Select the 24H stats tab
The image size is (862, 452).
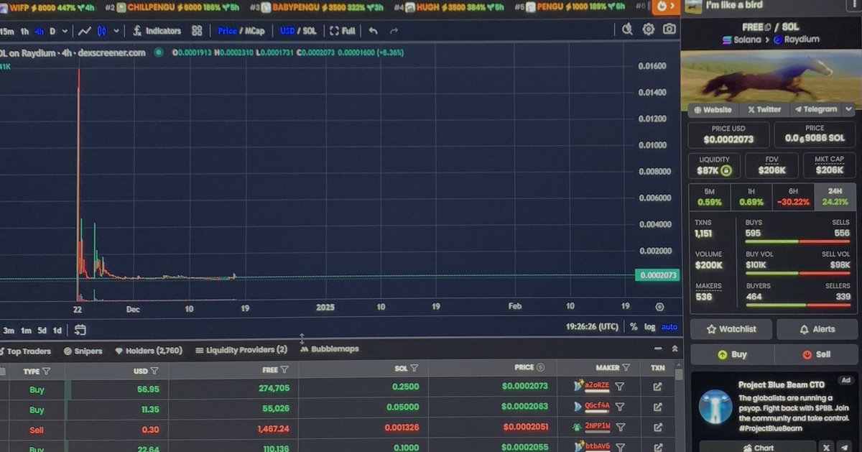835,196
